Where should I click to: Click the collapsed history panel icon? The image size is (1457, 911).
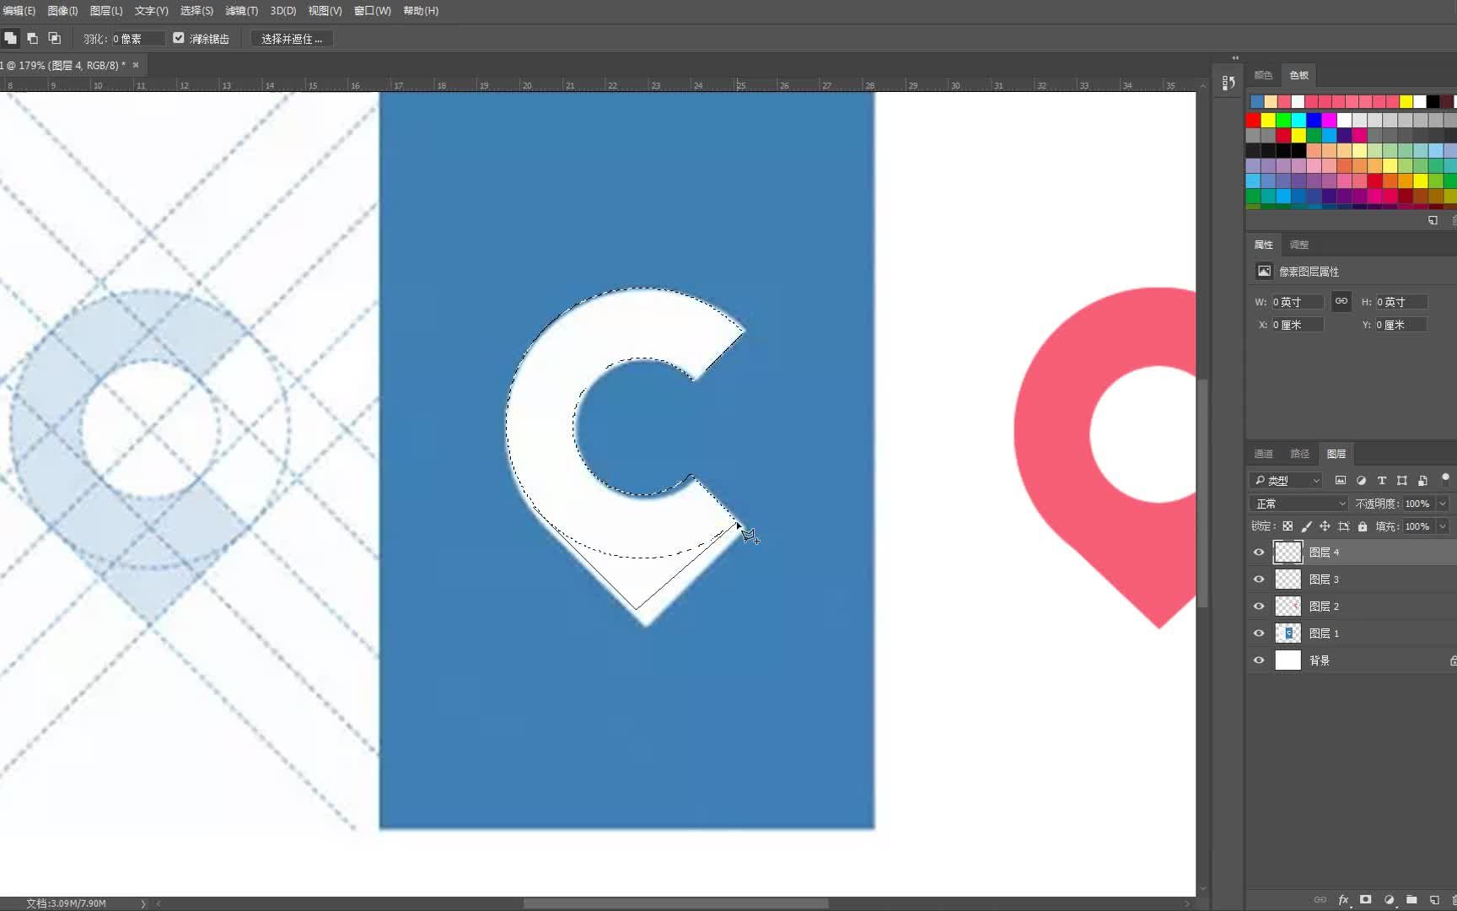point(1229,82)
